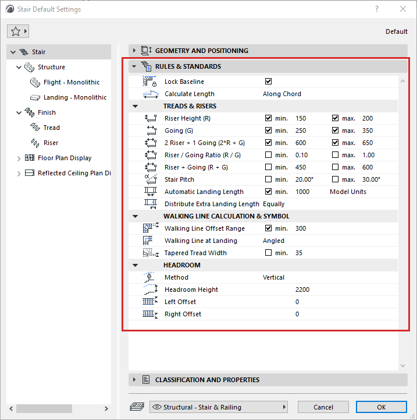
Task: Click the Riser finish icon
Action: pyautogui.click(x=35, y=143)
